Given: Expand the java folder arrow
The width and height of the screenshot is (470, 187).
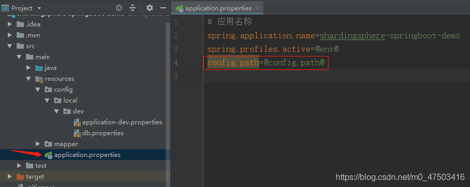Looking at the screenshot, I should (29, 68).
